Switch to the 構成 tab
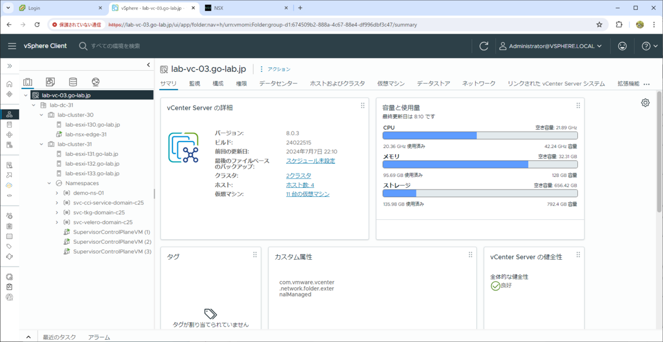 click(x=218, y=83)
